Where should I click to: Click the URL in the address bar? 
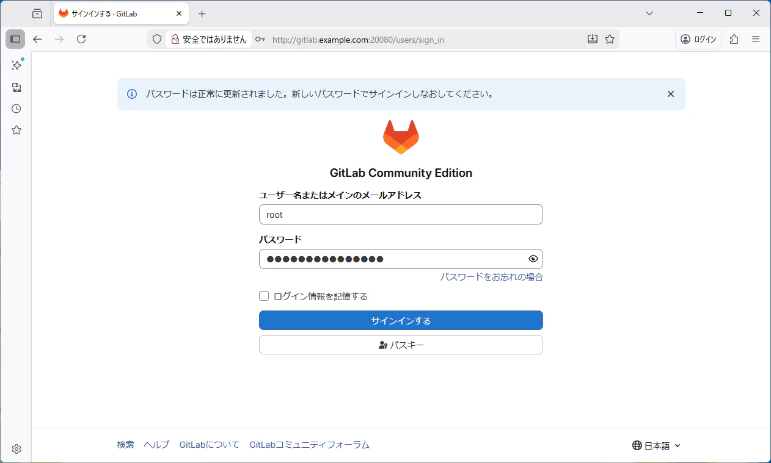[x=358, y=40]
